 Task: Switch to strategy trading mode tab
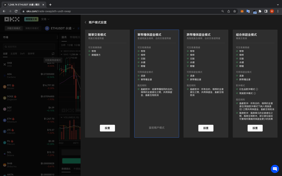tap(32, 28)
